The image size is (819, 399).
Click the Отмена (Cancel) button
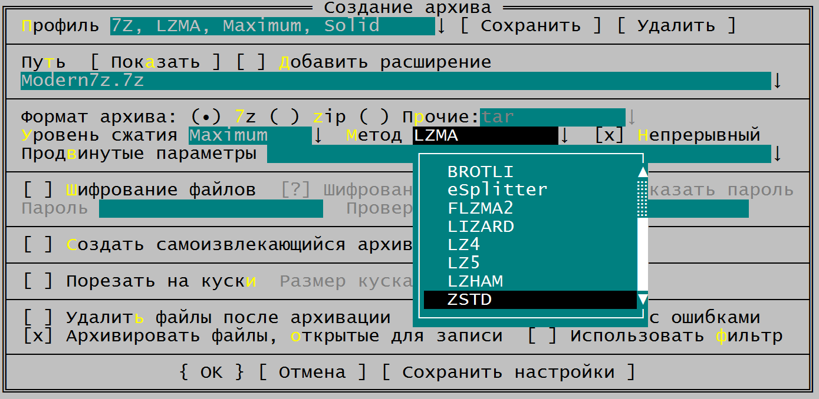click(x=313, y=373)
